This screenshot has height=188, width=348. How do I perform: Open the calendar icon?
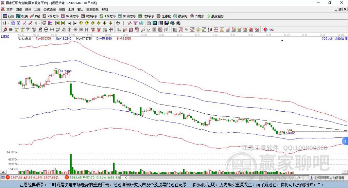tap(149, 23)
